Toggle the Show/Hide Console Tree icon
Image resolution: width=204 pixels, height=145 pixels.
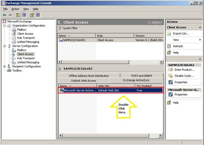pyautogui.click(x=24, y=15)
